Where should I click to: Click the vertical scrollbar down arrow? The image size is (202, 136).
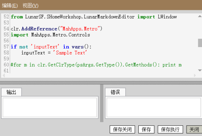pyautogui.click(x=200, y=70)
